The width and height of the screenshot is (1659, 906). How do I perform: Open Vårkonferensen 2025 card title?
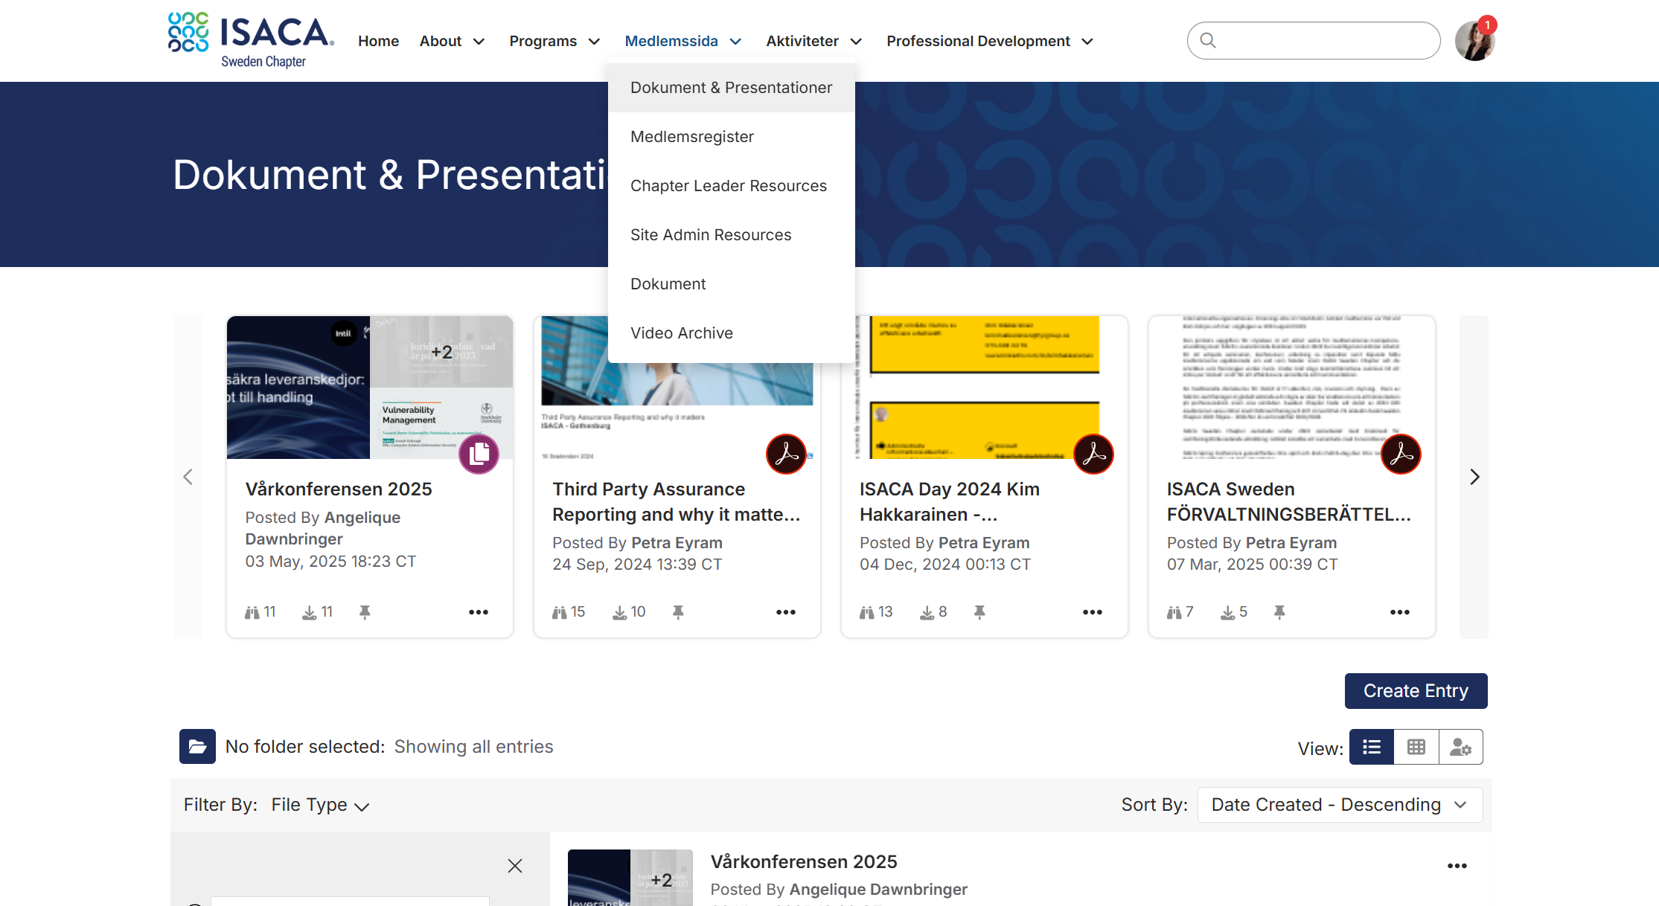(x=339, y=489)
